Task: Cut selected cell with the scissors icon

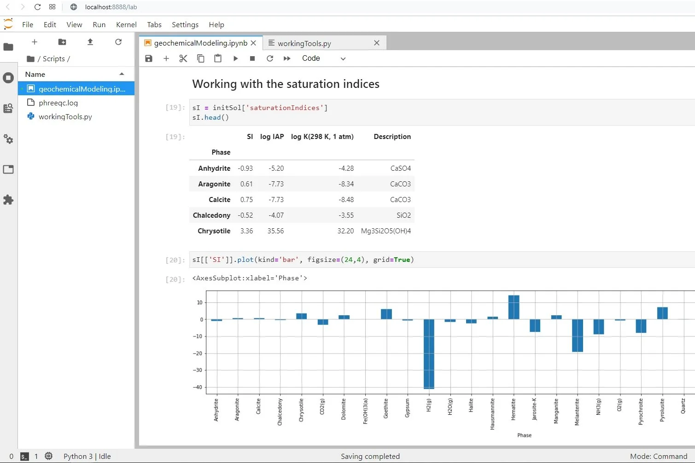Action: point(183,58)
